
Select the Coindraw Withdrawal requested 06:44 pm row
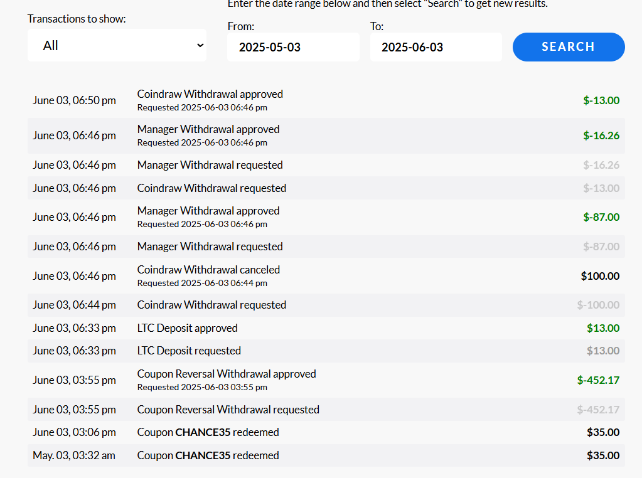pyautogui.click(x=211, y=305)
